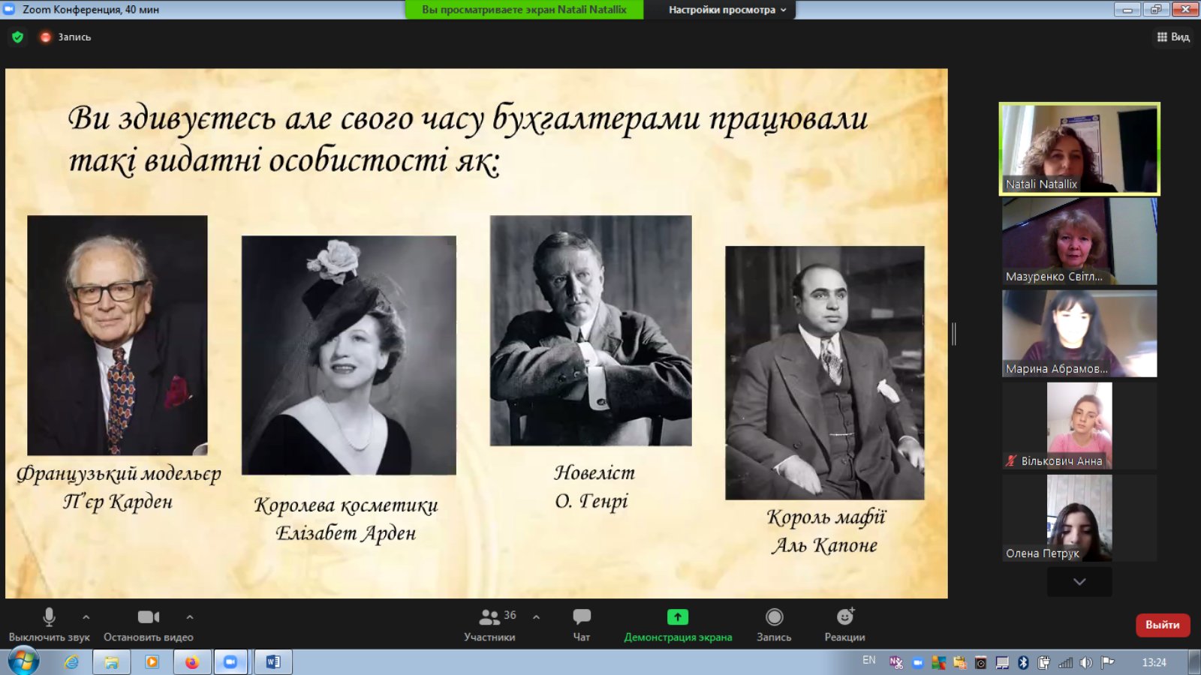Viewport: 1201px width, 675px height.
Task: Click the green Демонстрация экрана share icon
Action: [x=678, y=617]
